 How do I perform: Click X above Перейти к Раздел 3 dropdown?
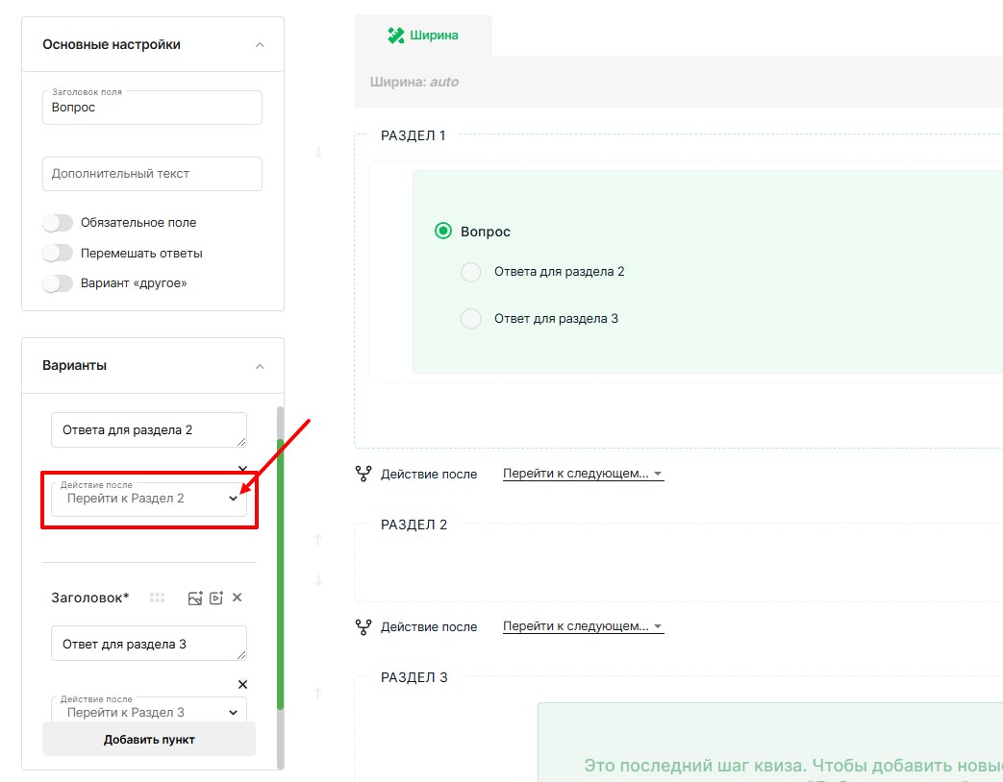(x=242, y=684)
